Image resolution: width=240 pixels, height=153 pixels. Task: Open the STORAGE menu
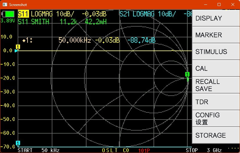pyautogui.click(x=215, y=135)
